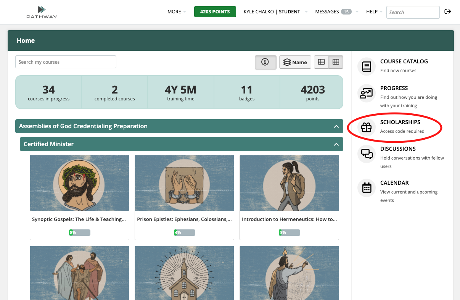Click the logout arrow icon

tap(448, 11)
